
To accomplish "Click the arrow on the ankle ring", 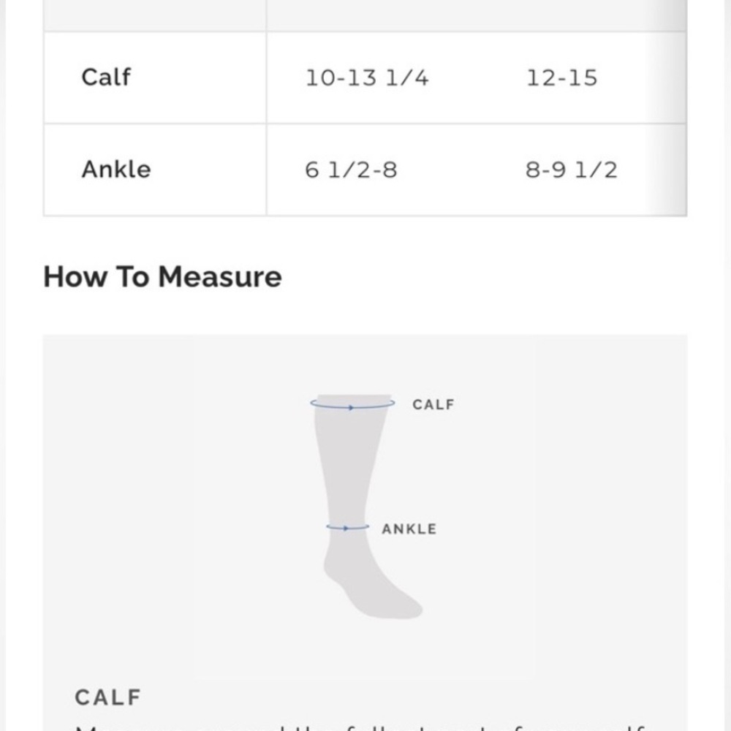I will [346, 529].
